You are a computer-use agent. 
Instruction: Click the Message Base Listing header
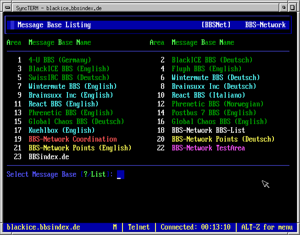click(54, 25)
